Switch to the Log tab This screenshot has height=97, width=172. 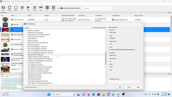tap(2, 76)
